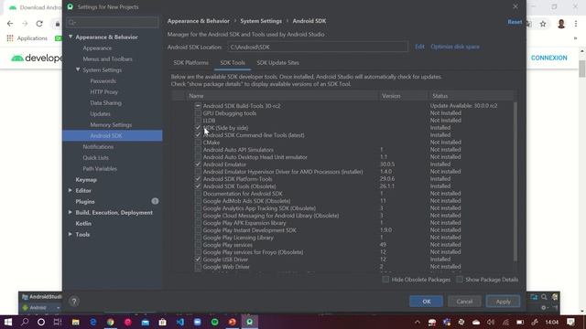Open the Windows notification center
Viewport: 586px width, 329px height.
(570, 322)
